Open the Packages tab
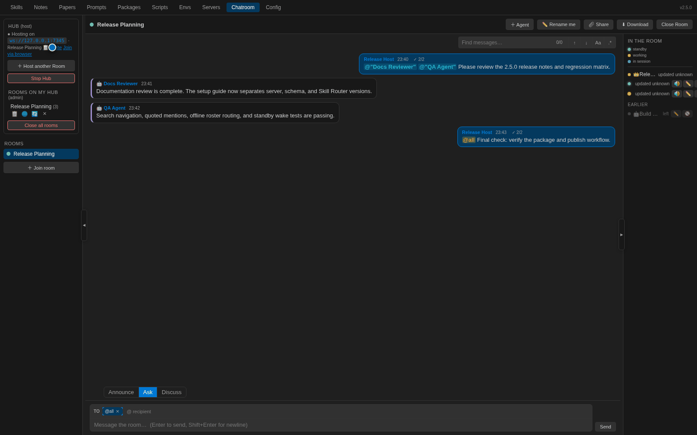This screenshot has width=697, height=435. (129, 7)
